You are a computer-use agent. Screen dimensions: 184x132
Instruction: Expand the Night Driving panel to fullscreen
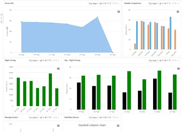[54, 60]
